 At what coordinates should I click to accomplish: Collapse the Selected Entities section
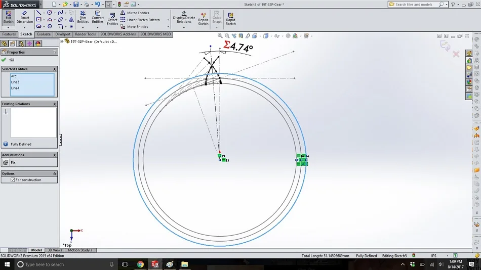click(x=55, y=69)
